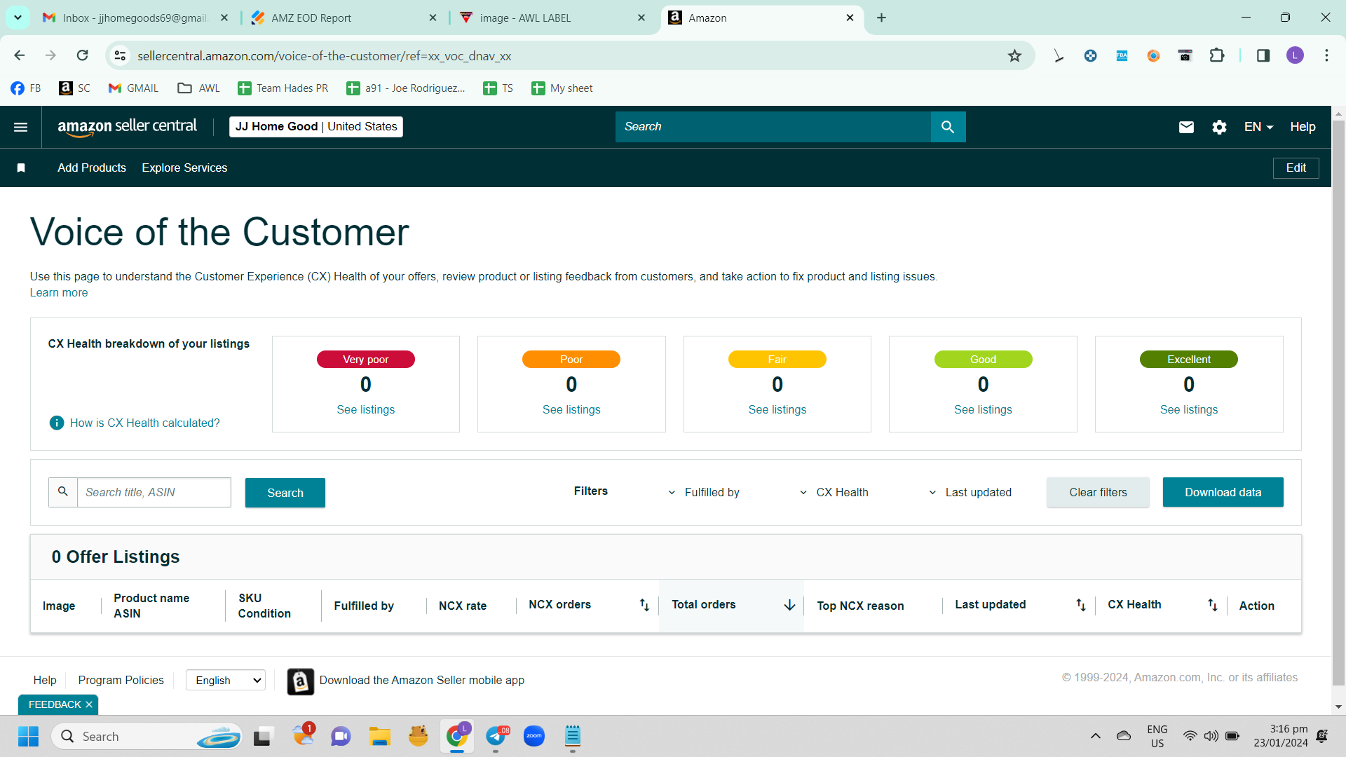
Task: Open the Chrome tab search dropdown
Action: point(18,18)
